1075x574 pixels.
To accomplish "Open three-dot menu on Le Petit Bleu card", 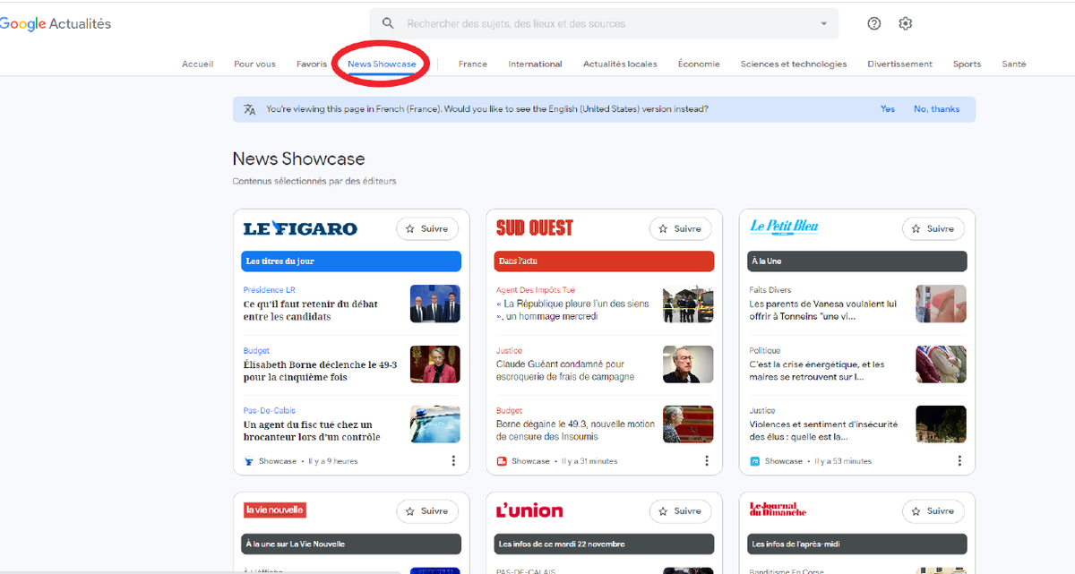I will (959, 461).
